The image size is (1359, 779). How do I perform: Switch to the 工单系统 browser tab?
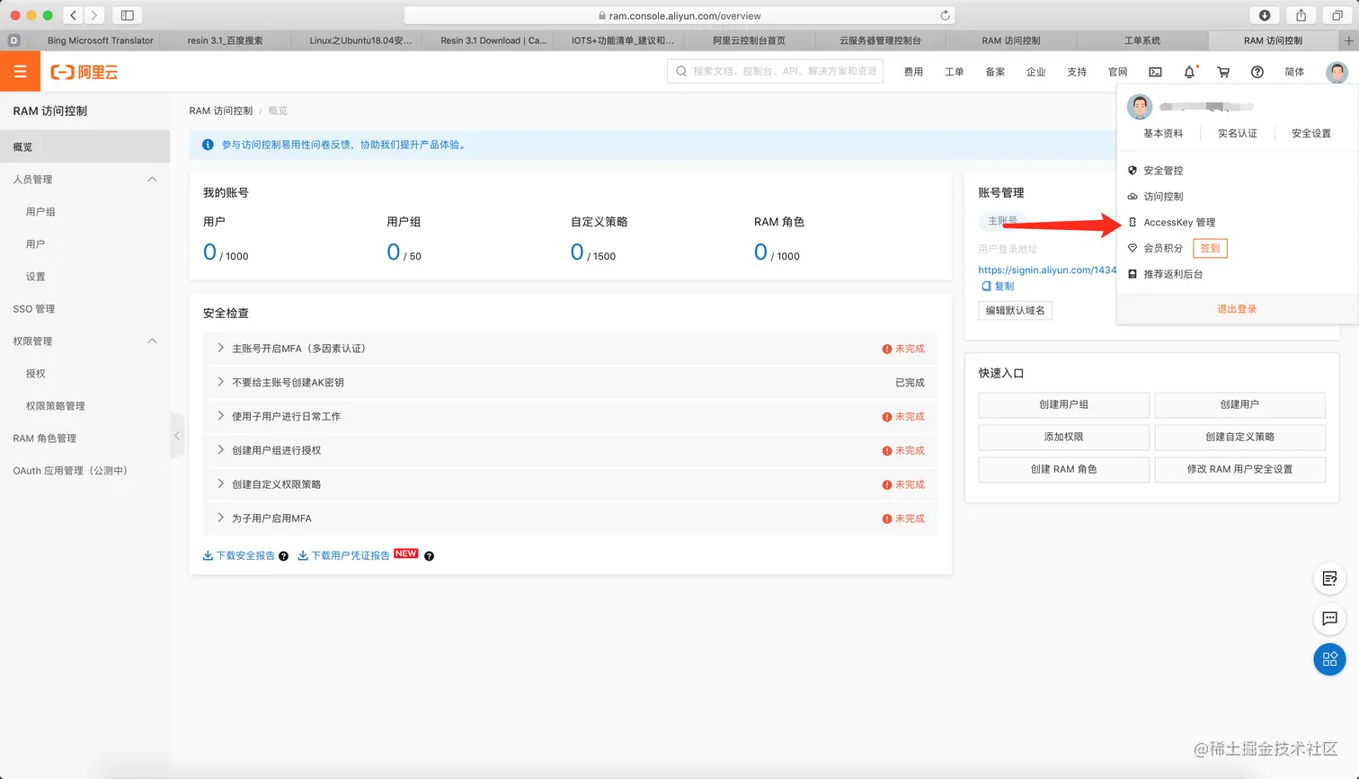click(1142, 40)
